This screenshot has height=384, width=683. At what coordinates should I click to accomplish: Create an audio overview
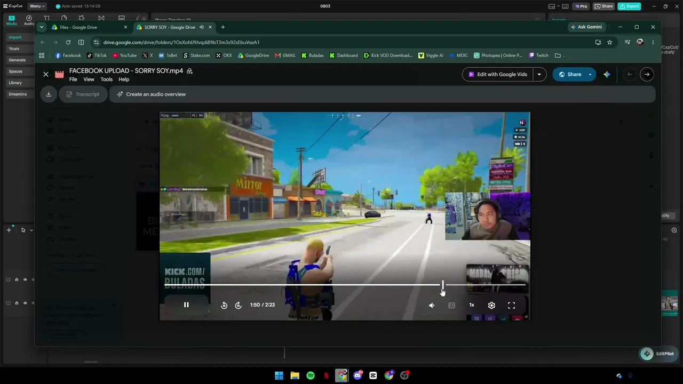[x=151, y=94]
